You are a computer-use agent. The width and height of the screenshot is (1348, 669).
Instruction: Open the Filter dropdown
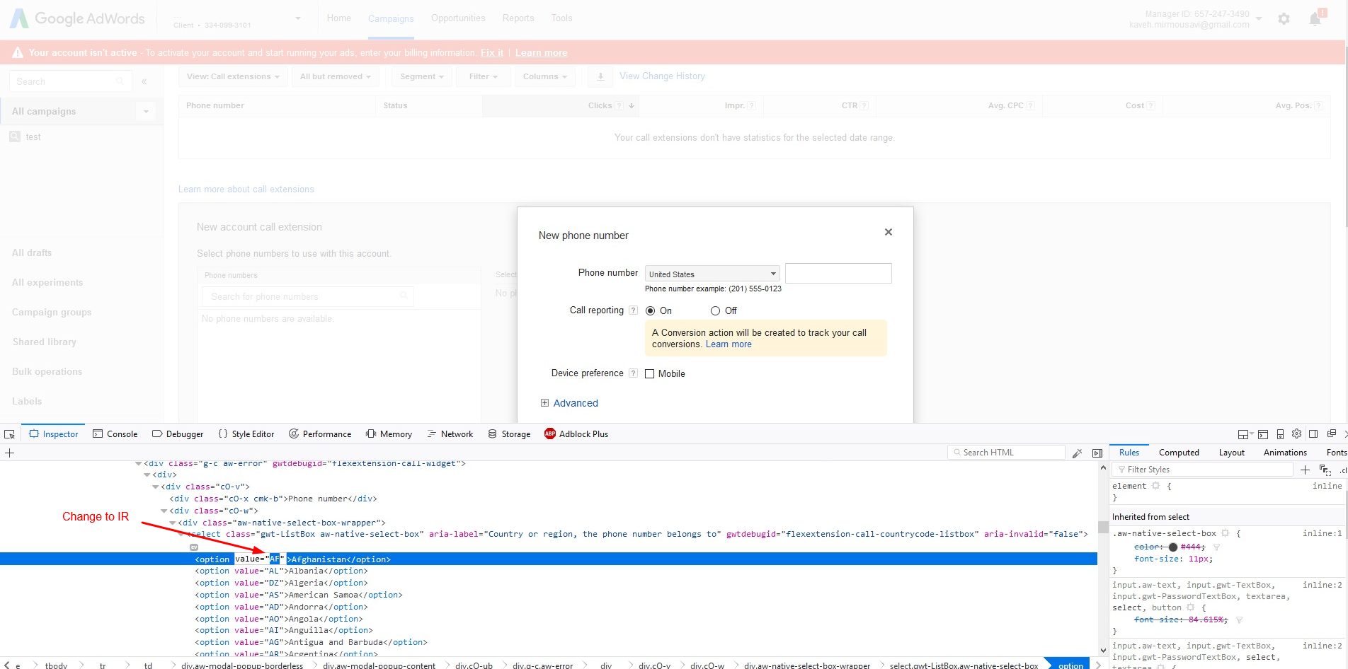484,76
